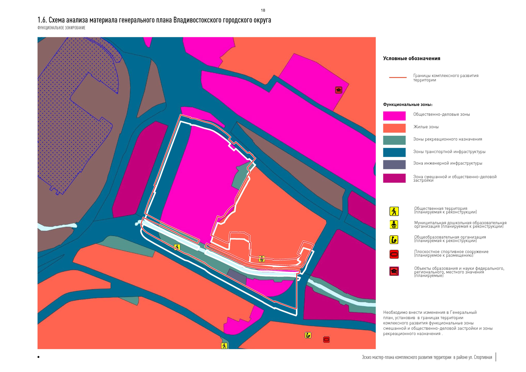Viewport: 526px width, 372px height.
Task: Click the gray engineering infrastructure swatch
Action: point(394,164)
